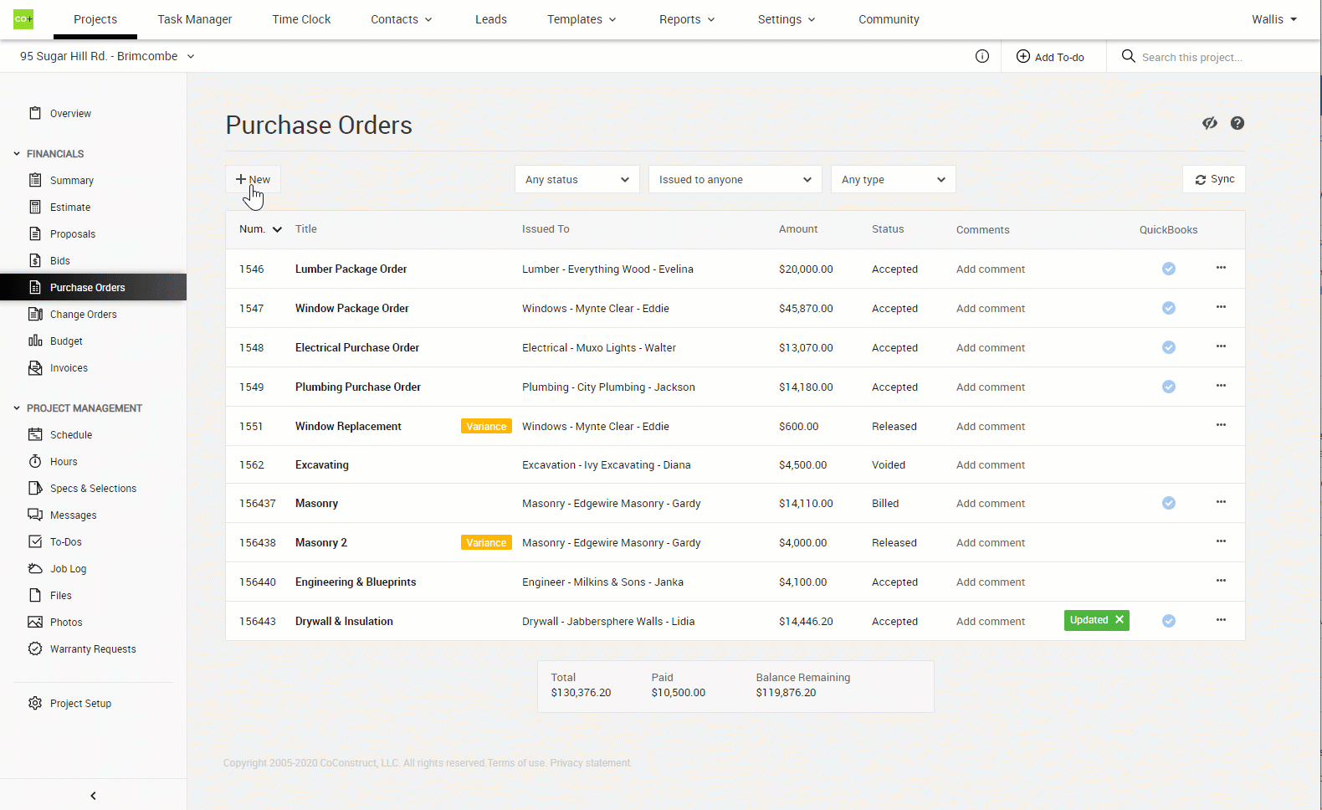The height and width of the screenshot is (810, 1322).
Task: Switch to the Task Manager tab
Action: pos(195,19)
